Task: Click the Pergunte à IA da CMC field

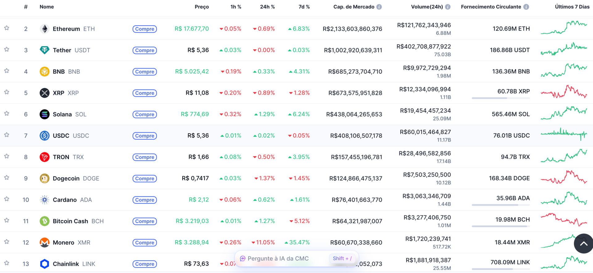Action: [x=296, y=258]
